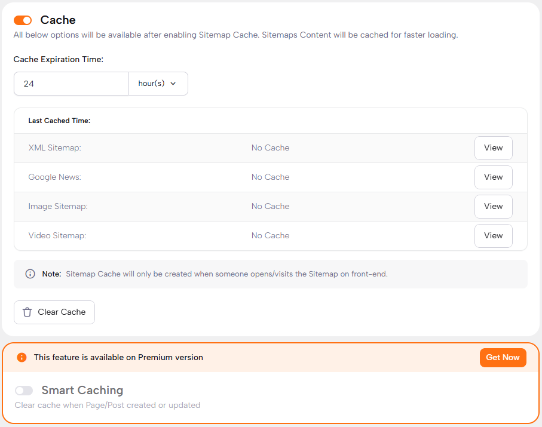This screenshot has width=542, height=427.
Task: Click the No Cache status for Google News
Action: pyautogui.click(x=270, y=177)
